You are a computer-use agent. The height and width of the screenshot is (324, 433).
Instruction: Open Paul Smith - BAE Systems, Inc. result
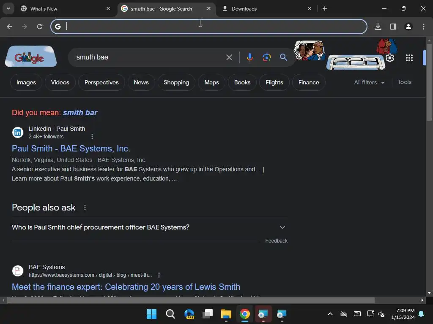71,148
